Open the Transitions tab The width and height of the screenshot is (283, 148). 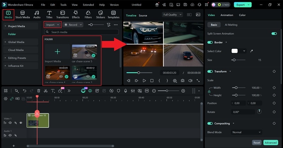pos(63,14)
